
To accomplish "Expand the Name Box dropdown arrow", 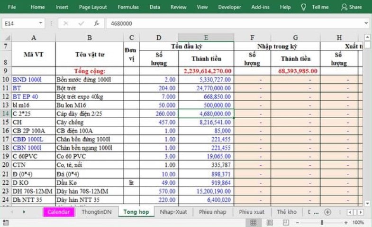I will tap(41, 23).
